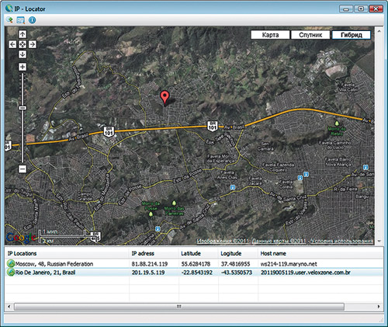Click the map vertical scrollbar down arrow
This screenshot has width=388, height=327.
379,241
